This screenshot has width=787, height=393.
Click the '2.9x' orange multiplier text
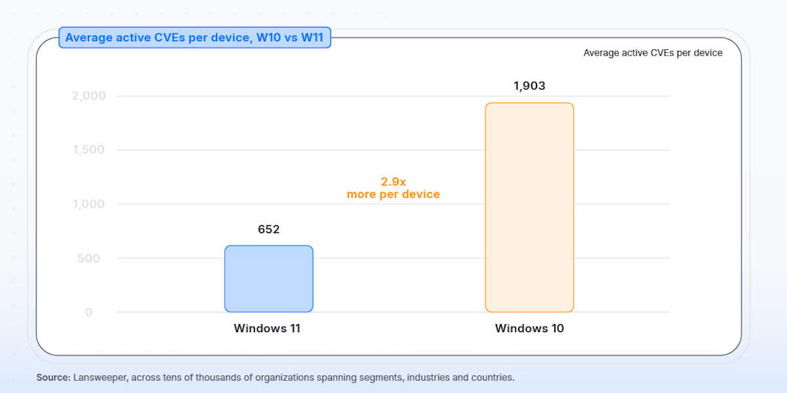pyautogui.click(x=393, y=181)
